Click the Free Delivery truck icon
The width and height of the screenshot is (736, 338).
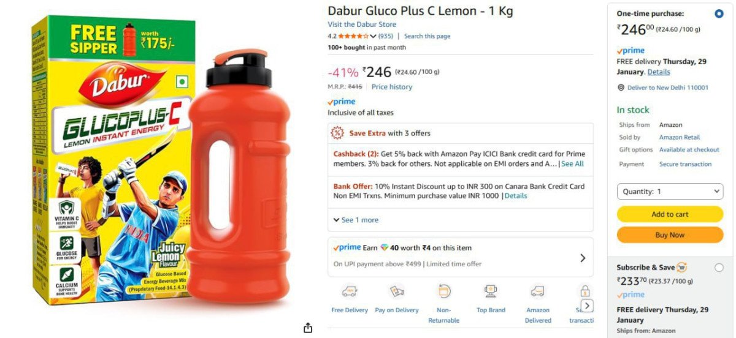coord(350,291)
